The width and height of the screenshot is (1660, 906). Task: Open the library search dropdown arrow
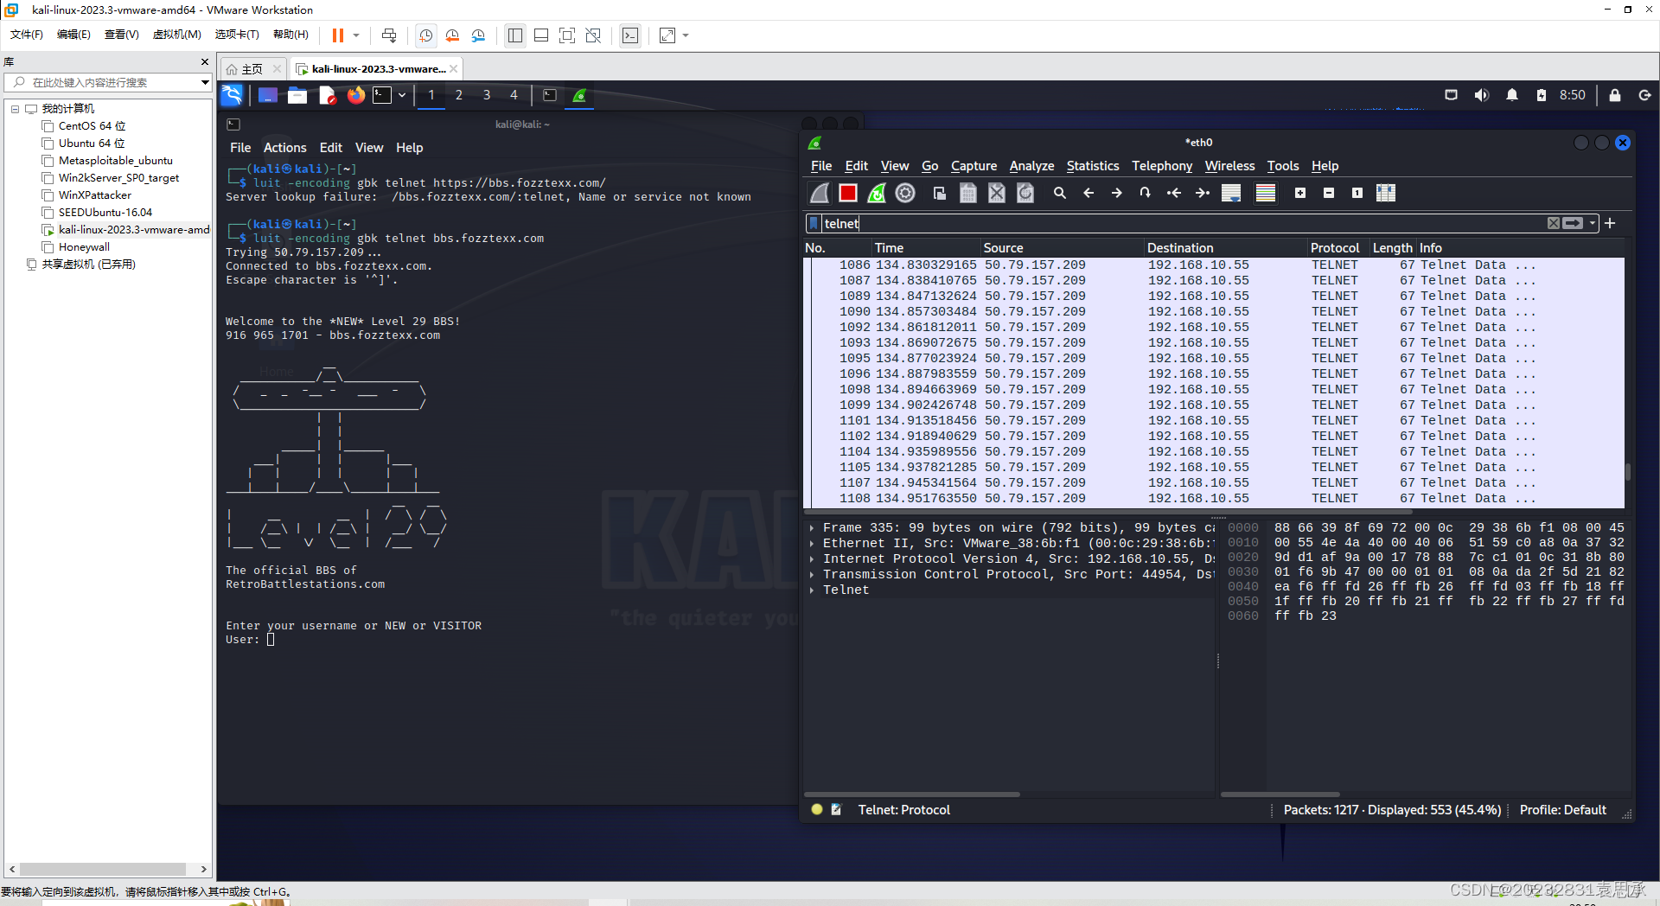[x=205, y=82]
